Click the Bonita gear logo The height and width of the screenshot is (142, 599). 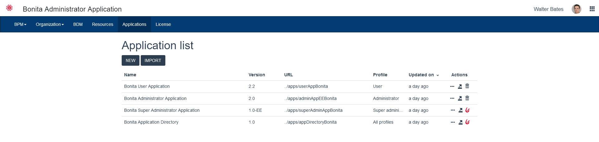(9, 8)
